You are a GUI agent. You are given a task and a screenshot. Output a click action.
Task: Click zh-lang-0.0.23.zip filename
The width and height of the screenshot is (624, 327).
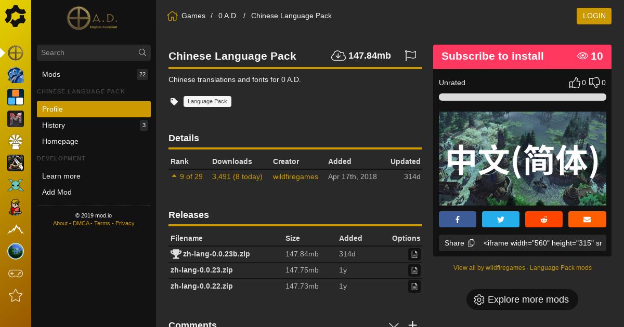tap(202, 270)
